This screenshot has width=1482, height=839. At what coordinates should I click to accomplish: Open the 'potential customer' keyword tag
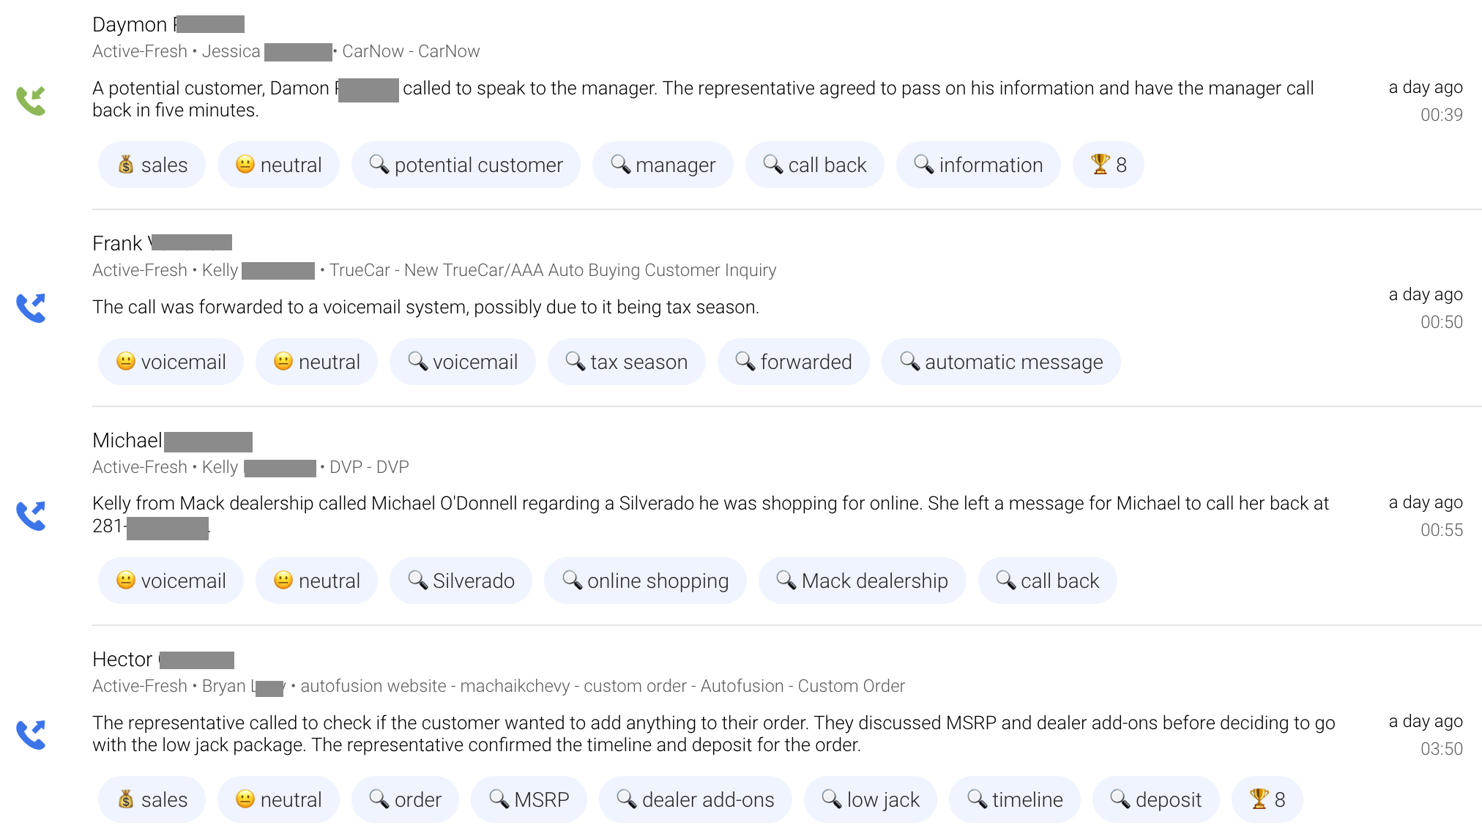(x=466, y=165)
